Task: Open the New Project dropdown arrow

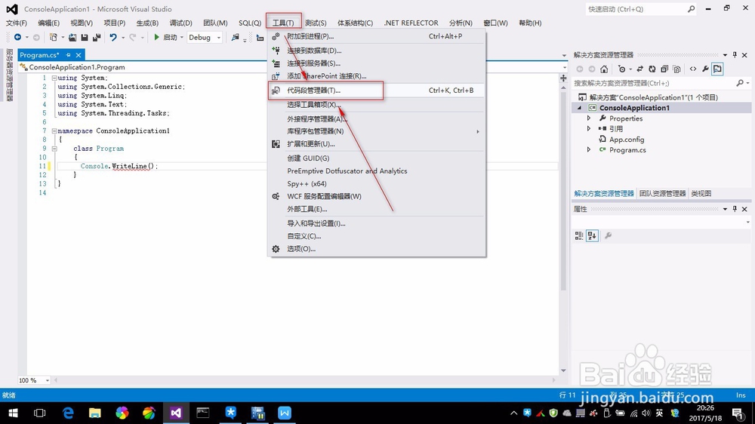Action: 63,38
